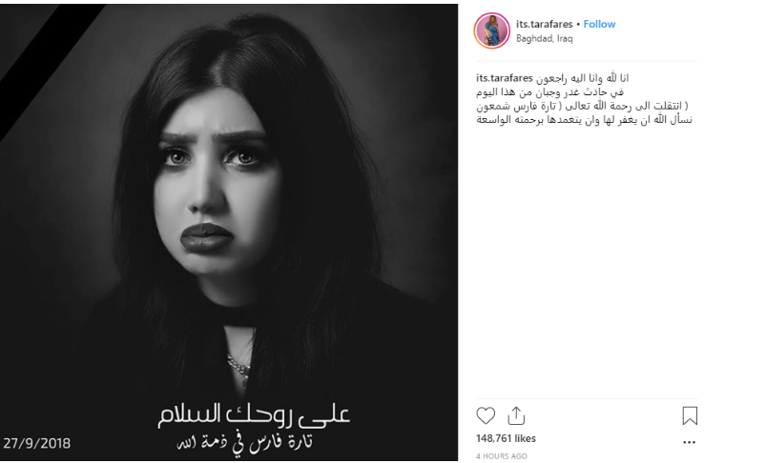Select the caption line with parentheses
The height and width of the screenshot is (463, 766).
pos(582,106)
